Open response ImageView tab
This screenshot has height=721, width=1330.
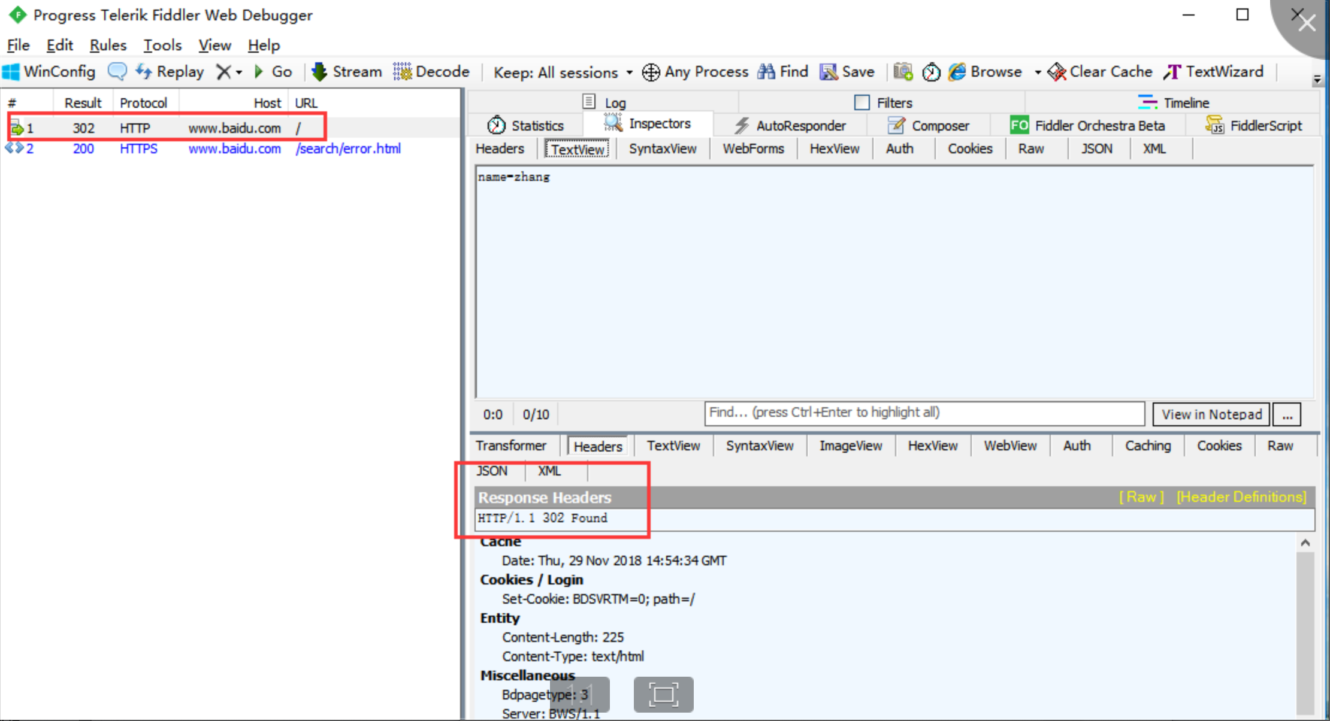click(x=851, y=446)
